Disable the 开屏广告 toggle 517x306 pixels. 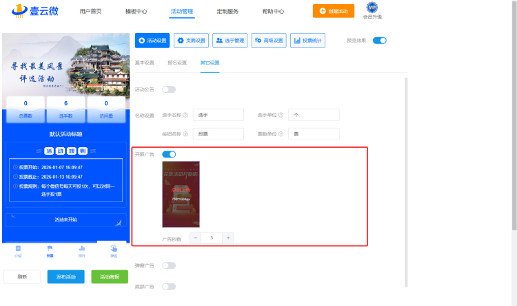[x=169, y=154]
